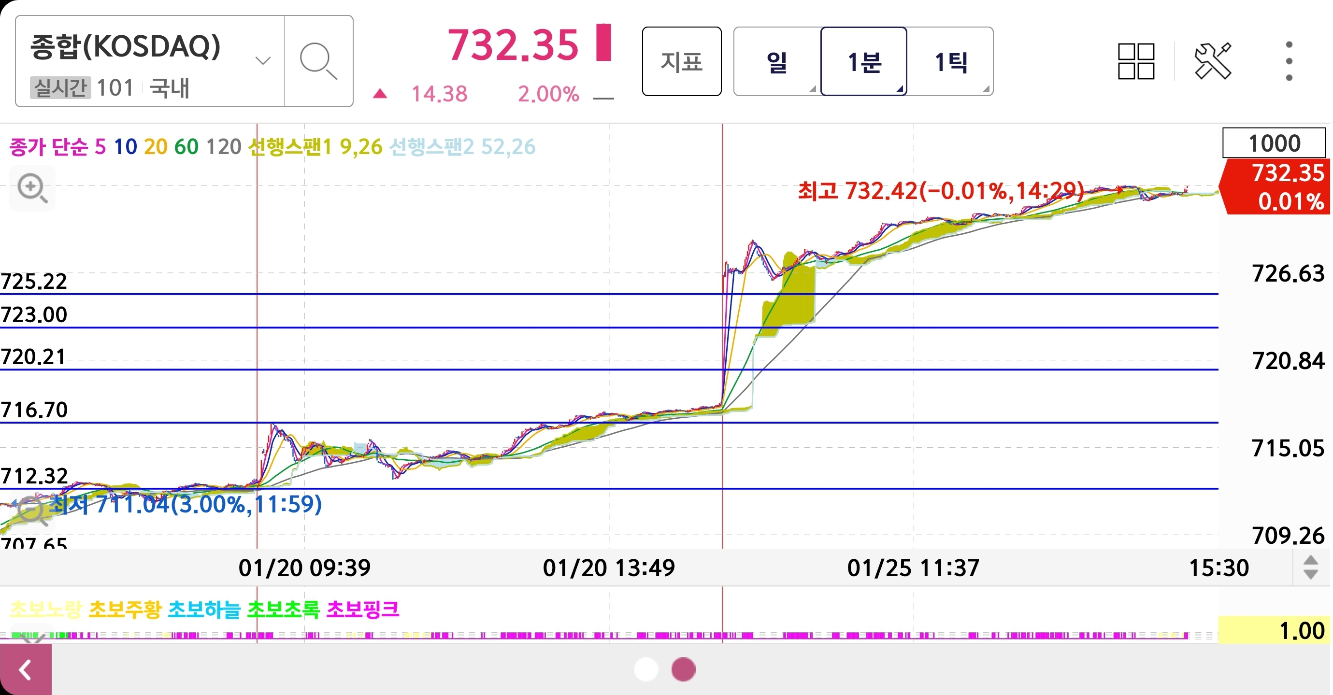1333x695 pixels.
Task: Switch to the first page dot
Action: point(646,669)
